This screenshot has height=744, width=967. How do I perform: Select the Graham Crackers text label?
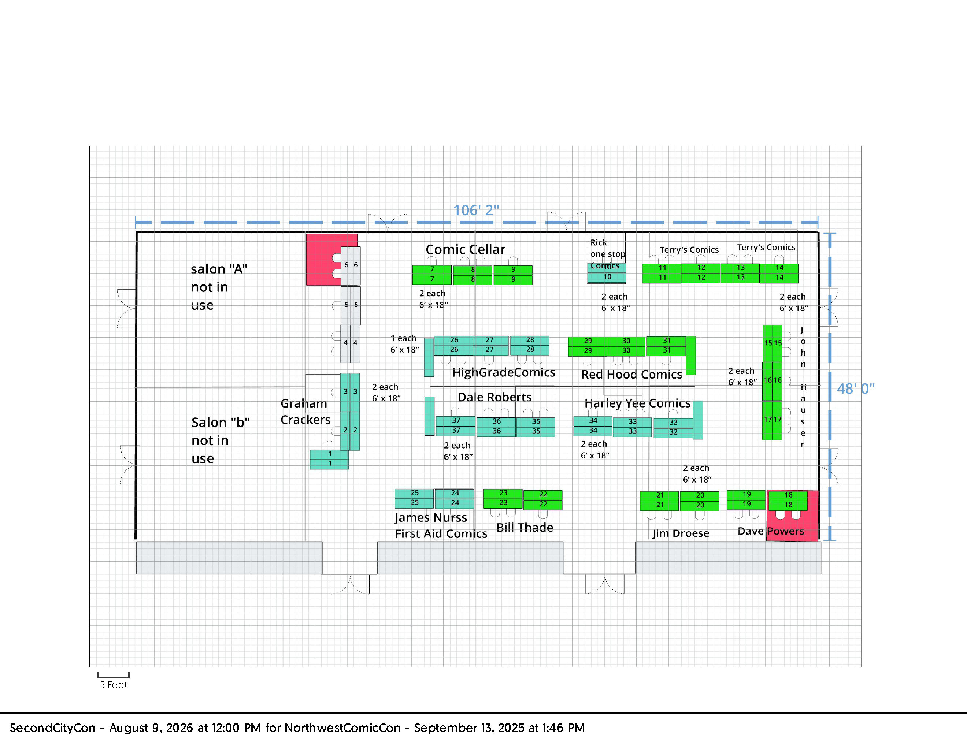[305, 411]
